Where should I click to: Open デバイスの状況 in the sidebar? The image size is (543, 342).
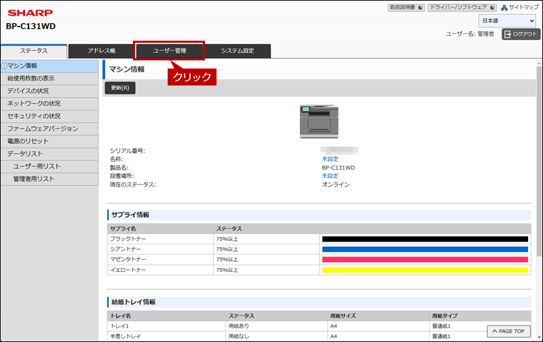click(50, 91)
